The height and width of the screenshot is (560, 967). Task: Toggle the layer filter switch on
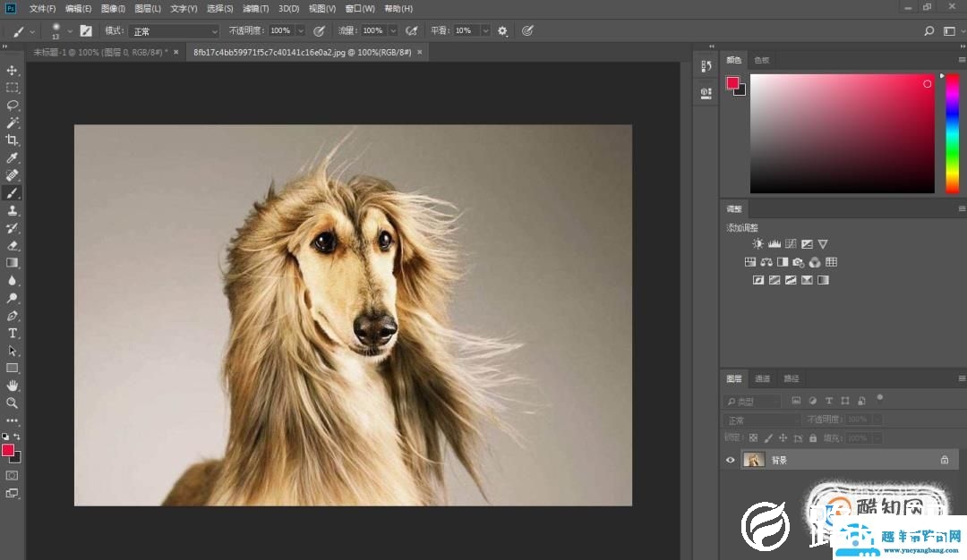tap(880, 397)
